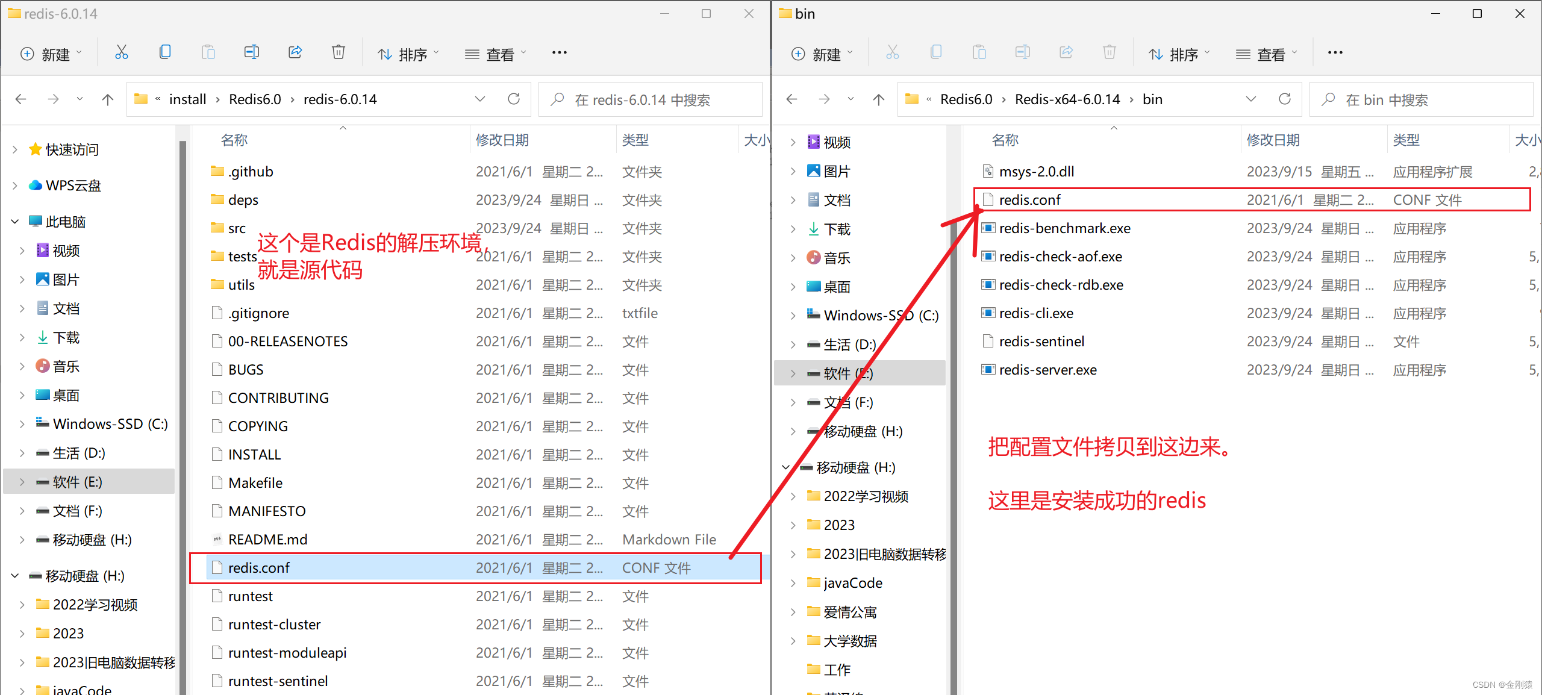Click search field in redis-6.0.14 window
This screenshot has height=695, width=1542.
click(651, 99)
